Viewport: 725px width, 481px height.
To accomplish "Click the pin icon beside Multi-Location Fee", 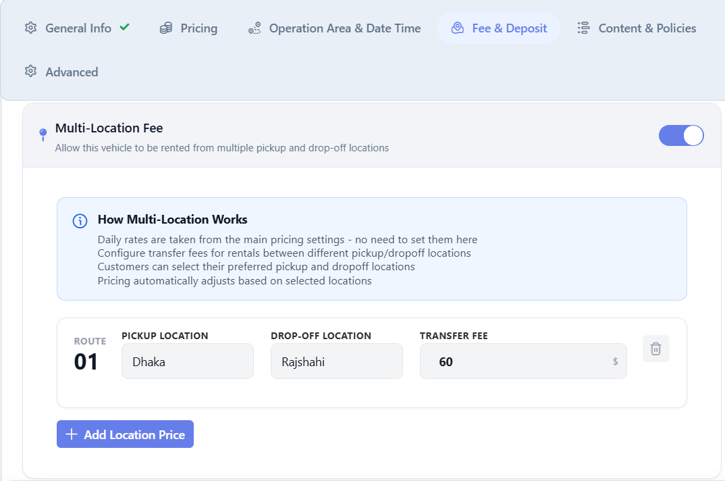I will tap(43, 134).
